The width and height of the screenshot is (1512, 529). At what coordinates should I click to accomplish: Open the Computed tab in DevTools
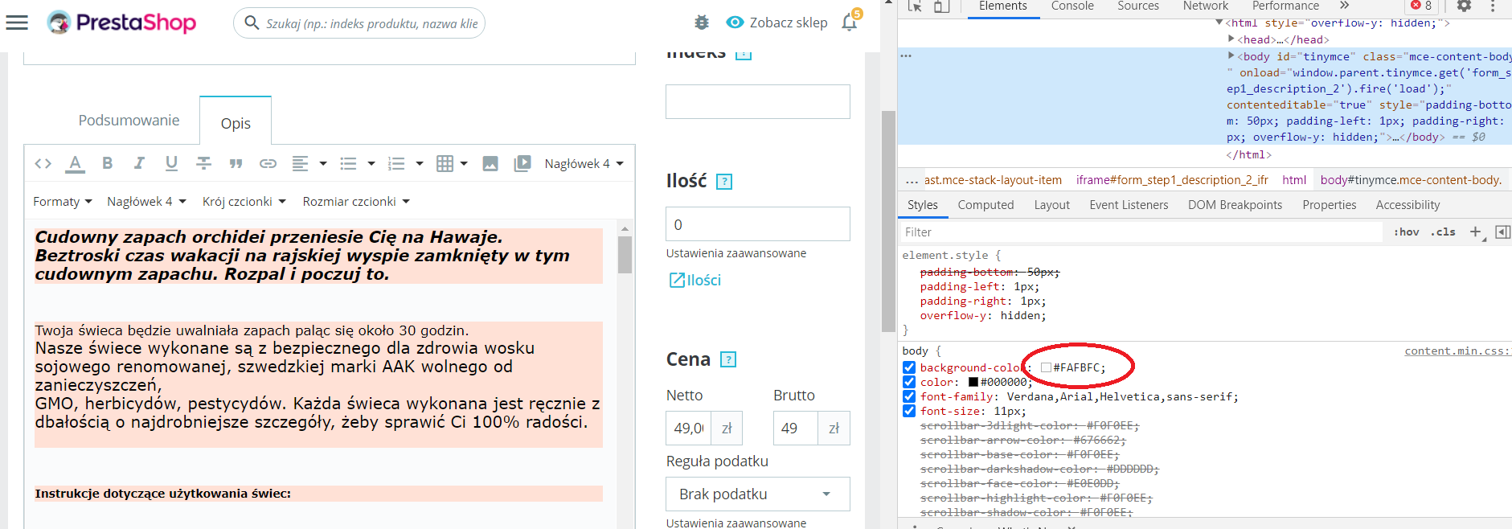[x=985, y=205]
